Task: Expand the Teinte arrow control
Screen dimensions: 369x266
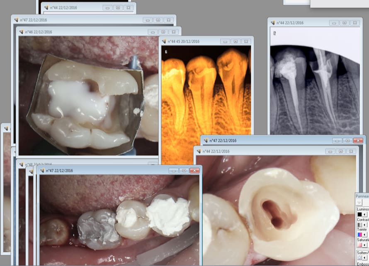Action: 365,235
